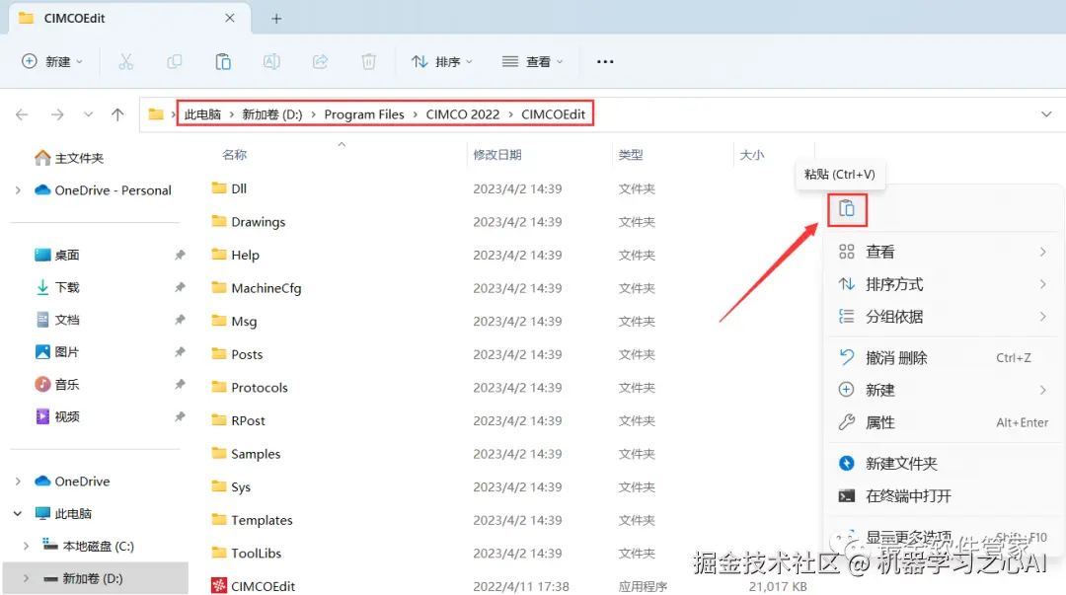Click CIMCO 2022 in address breadcrumb
Viewport: 1066px width, 595px height.
[x=462, y=114]
